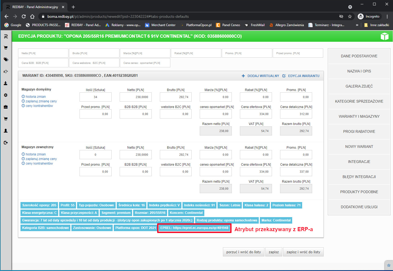Open settings gear in left sidebar

pyautogui.click(x=6, y=95)
